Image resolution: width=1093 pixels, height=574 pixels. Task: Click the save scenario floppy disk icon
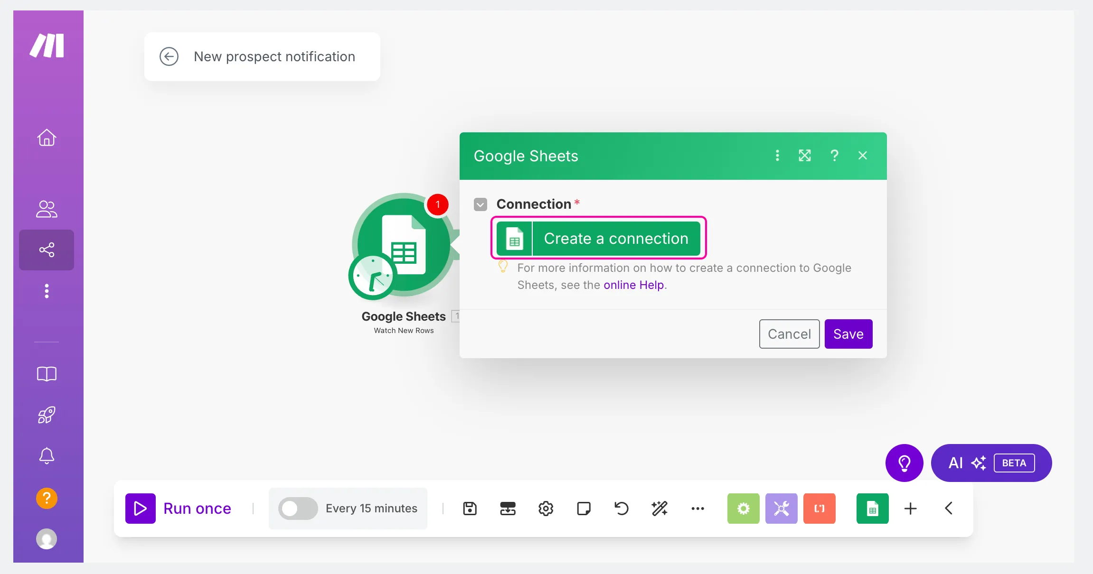click(470, 509)
